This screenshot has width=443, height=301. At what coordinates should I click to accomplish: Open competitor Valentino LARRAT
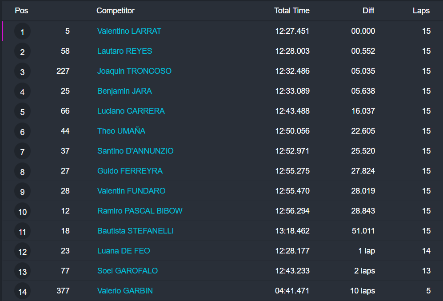pyautogui.click(x=129, y=31)
